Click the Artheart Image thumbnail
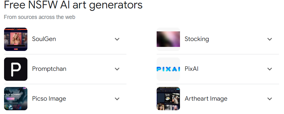 (x=168, y=99)
